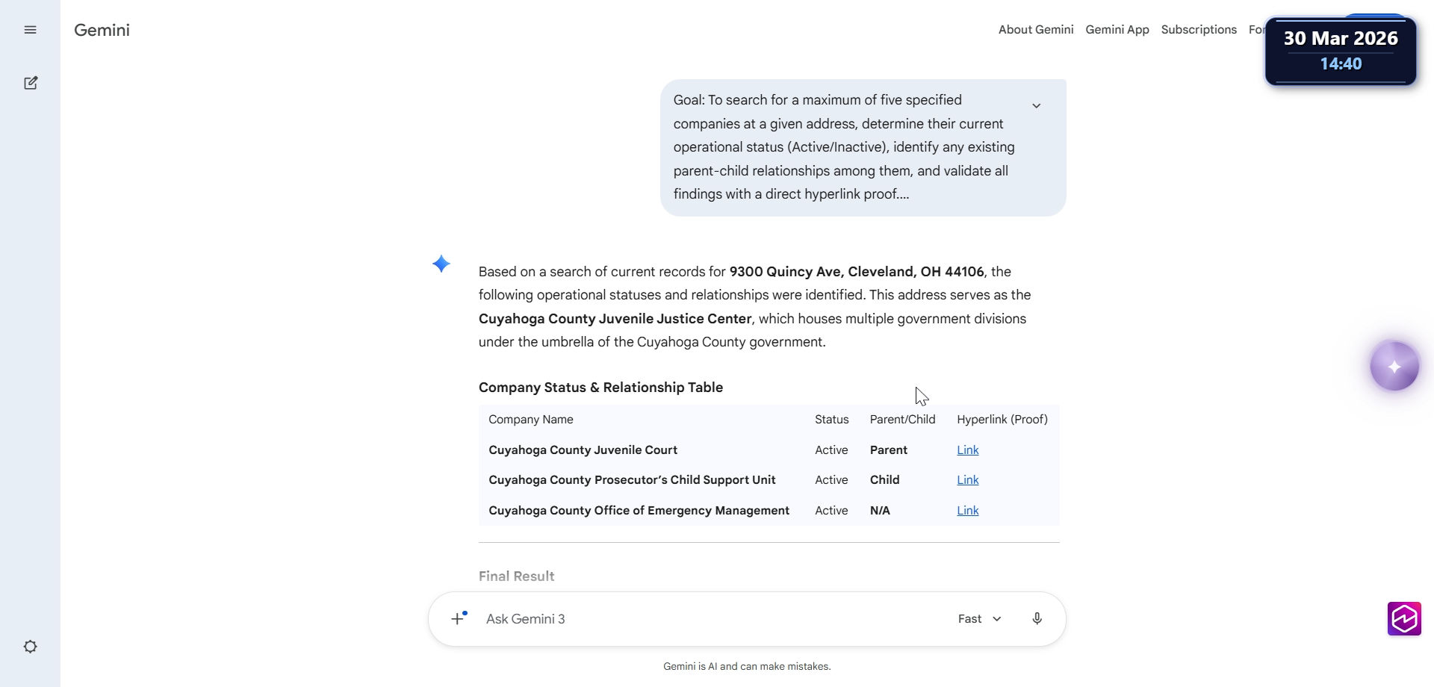Focus the Ask Gemini 3 input field
The width and height of the screenshot is (1434, 687).
coord(710,618)
